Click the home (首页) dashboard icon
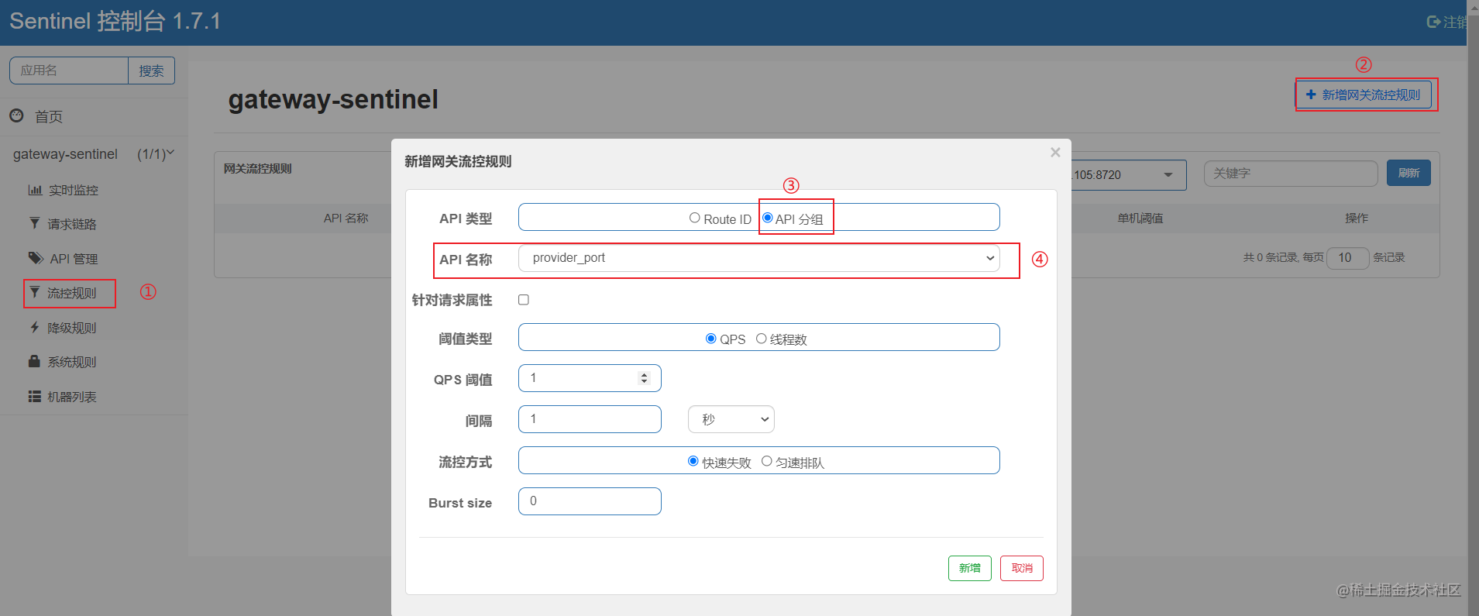This screenshot has width=1479, height=616. coord(16,115)
